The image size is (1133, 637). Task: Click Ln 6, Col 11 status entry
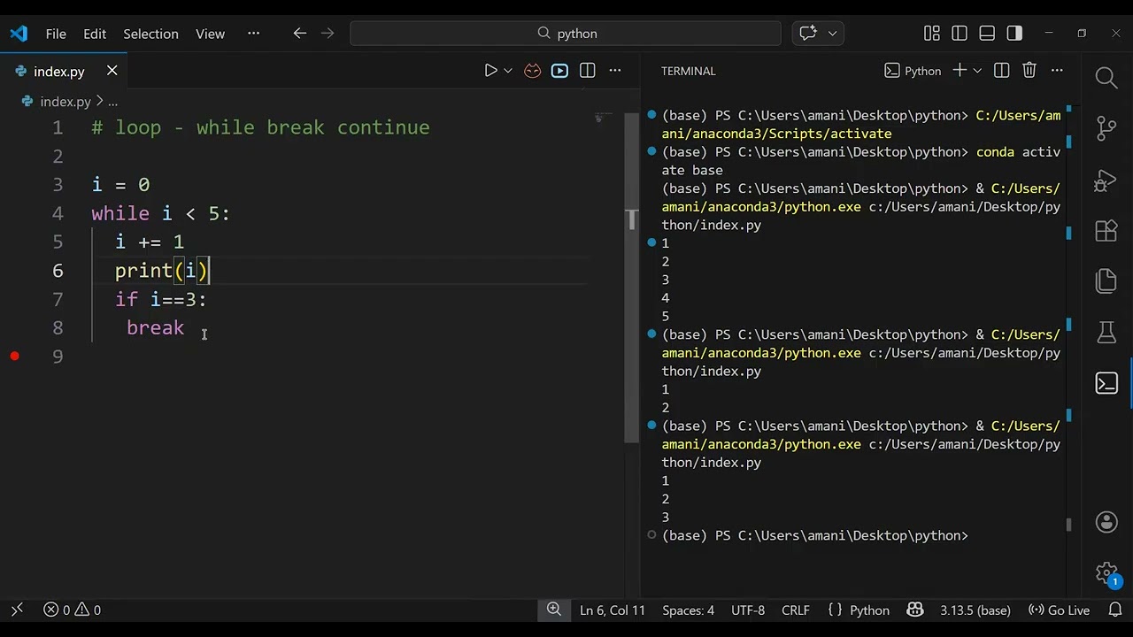coord(613,610)
